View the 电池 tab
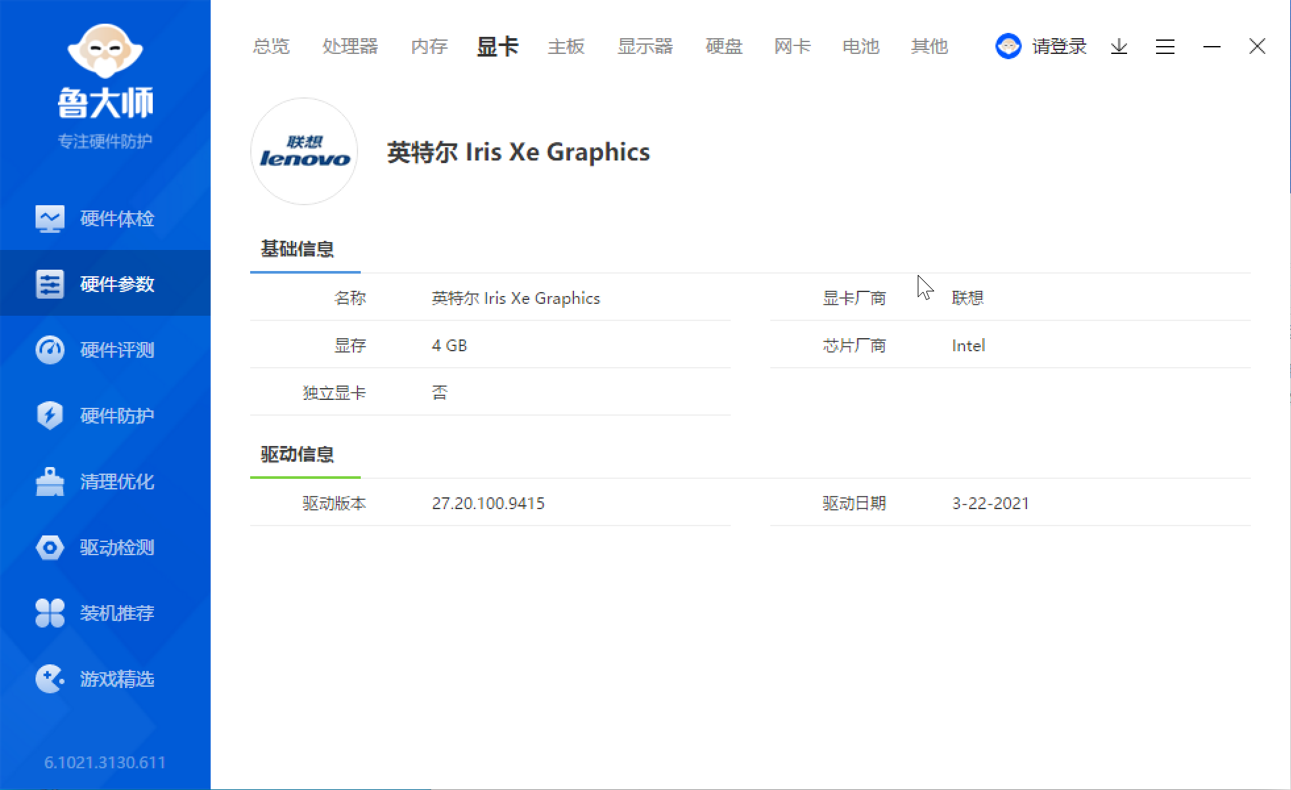Image resolution: width=1291 pixels, height=790 pixels. pos(861,46)
